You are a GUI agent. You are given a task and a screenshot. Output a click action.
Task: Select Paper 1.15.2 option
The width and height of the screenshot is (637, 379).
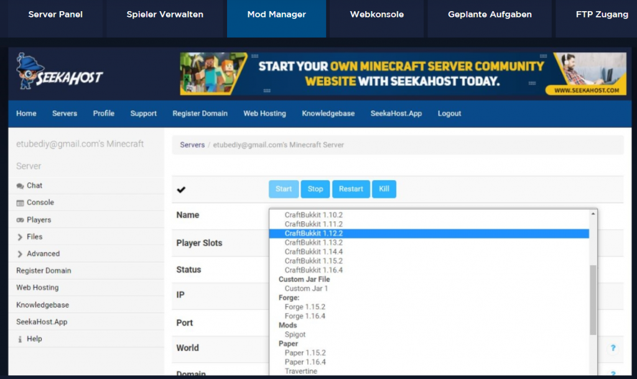[305, 353]
